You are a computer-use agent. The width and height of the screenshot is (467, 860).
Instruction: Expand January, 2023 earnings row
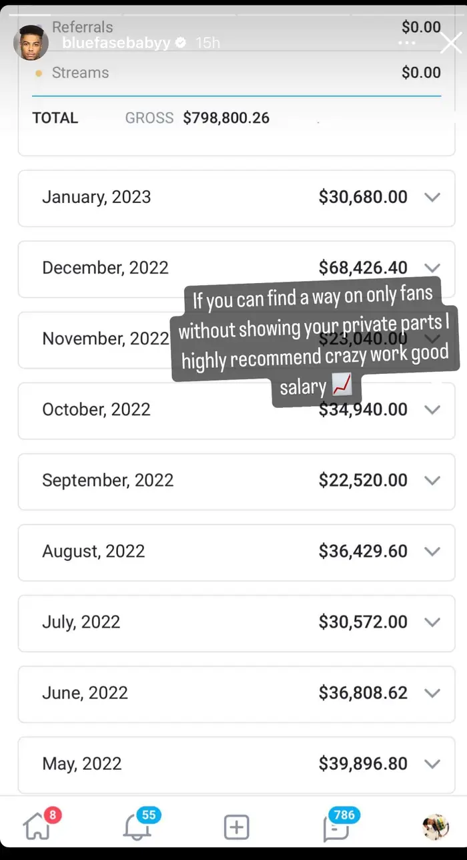tap(236, 198)
